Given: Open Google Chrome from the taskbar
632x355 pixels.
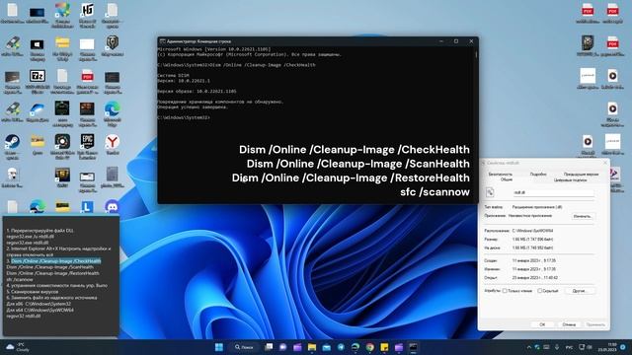Looking at the screenshot, I should [x=369, y=347].
